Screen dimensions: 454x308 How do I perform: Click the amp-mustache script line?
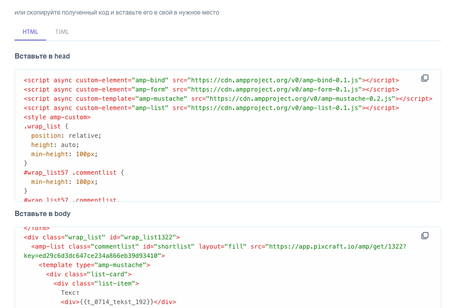pyautogui.click(x=228, y=99)
